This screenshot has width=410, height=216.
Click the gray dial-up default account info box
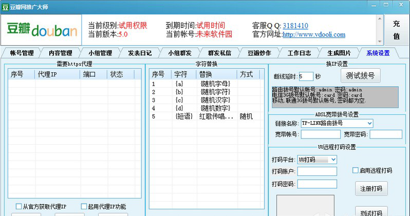tap(335, 97)
